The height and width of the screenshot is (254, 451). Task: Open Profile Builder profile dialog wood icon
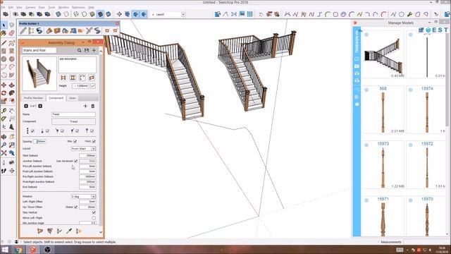pos(49,30)
